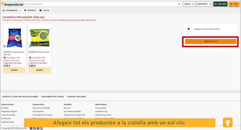Click the 0.3kg (2,67 € per quilo) text
Image resolution: width=241 pixels, height=130 pixels.
38,63
